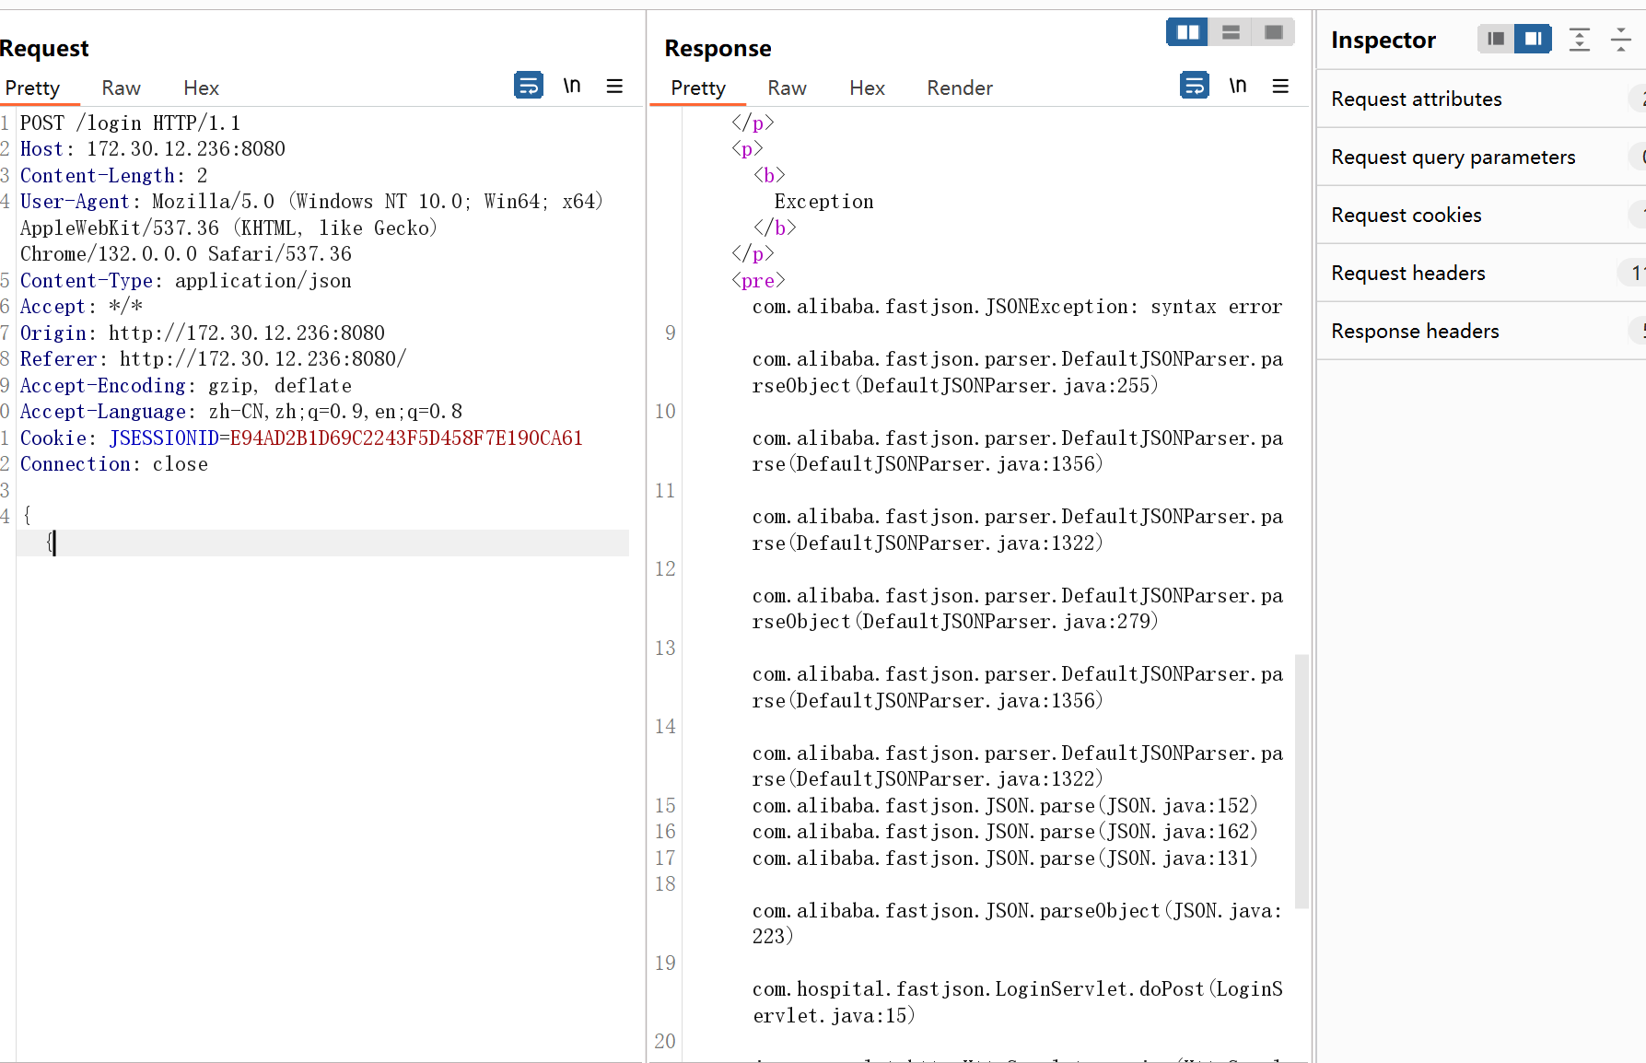Expand Response headers section
Viewport: 1646px width, 1063px height.
[x=1481, y=331]
